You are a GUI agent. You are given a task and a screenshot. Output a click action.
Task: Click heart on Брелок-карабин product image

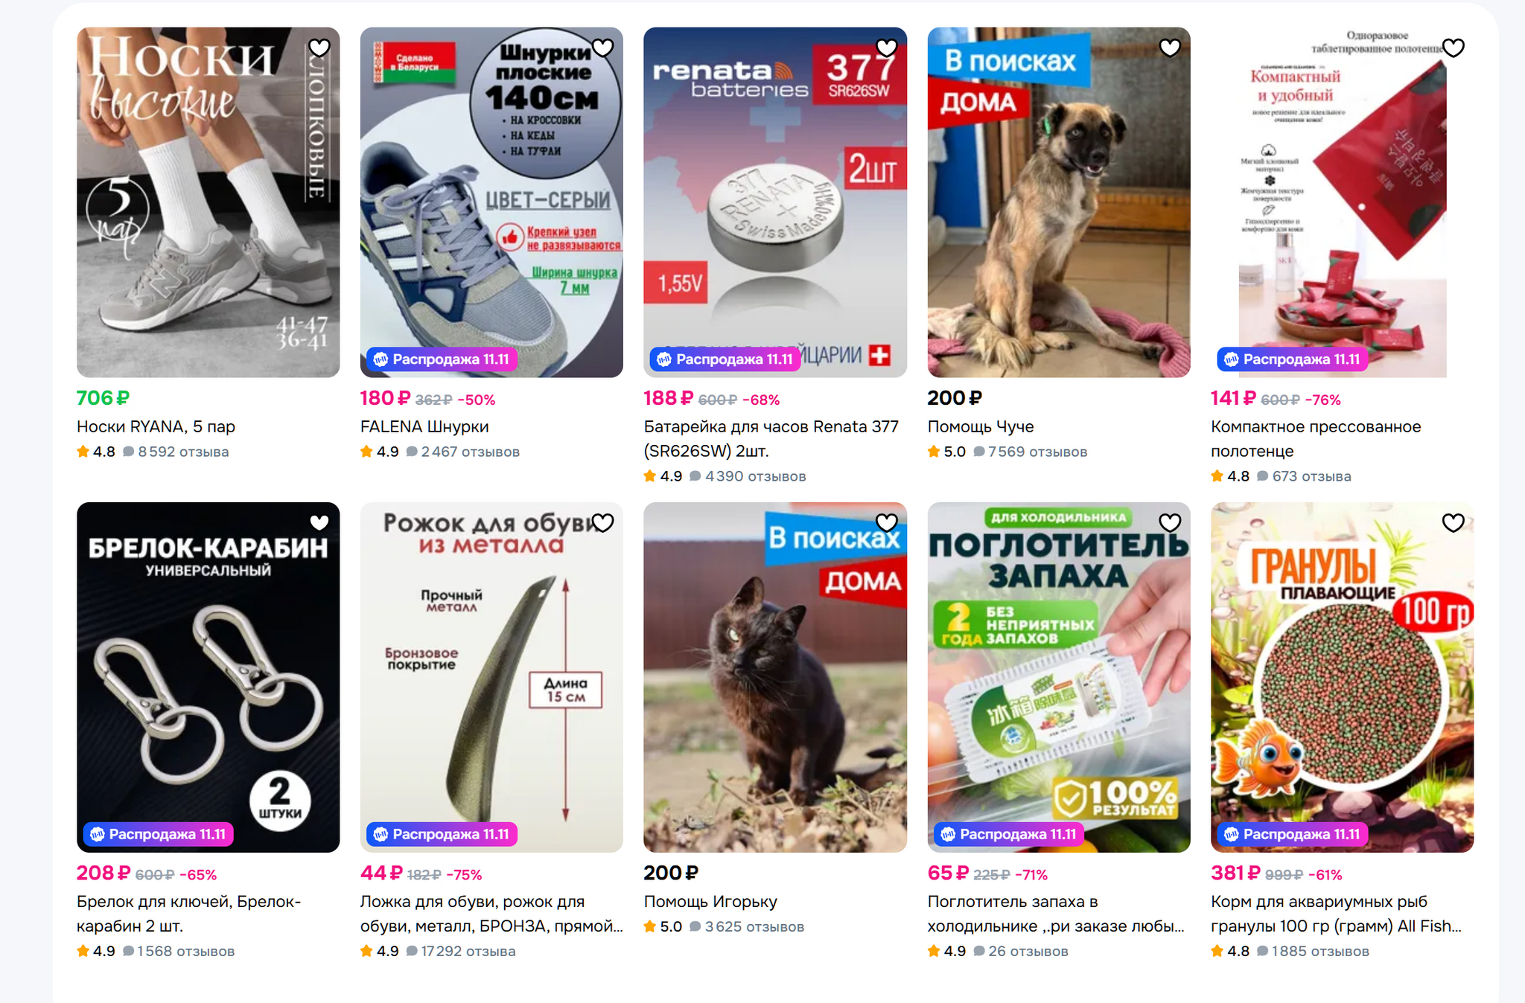point(319,522)
